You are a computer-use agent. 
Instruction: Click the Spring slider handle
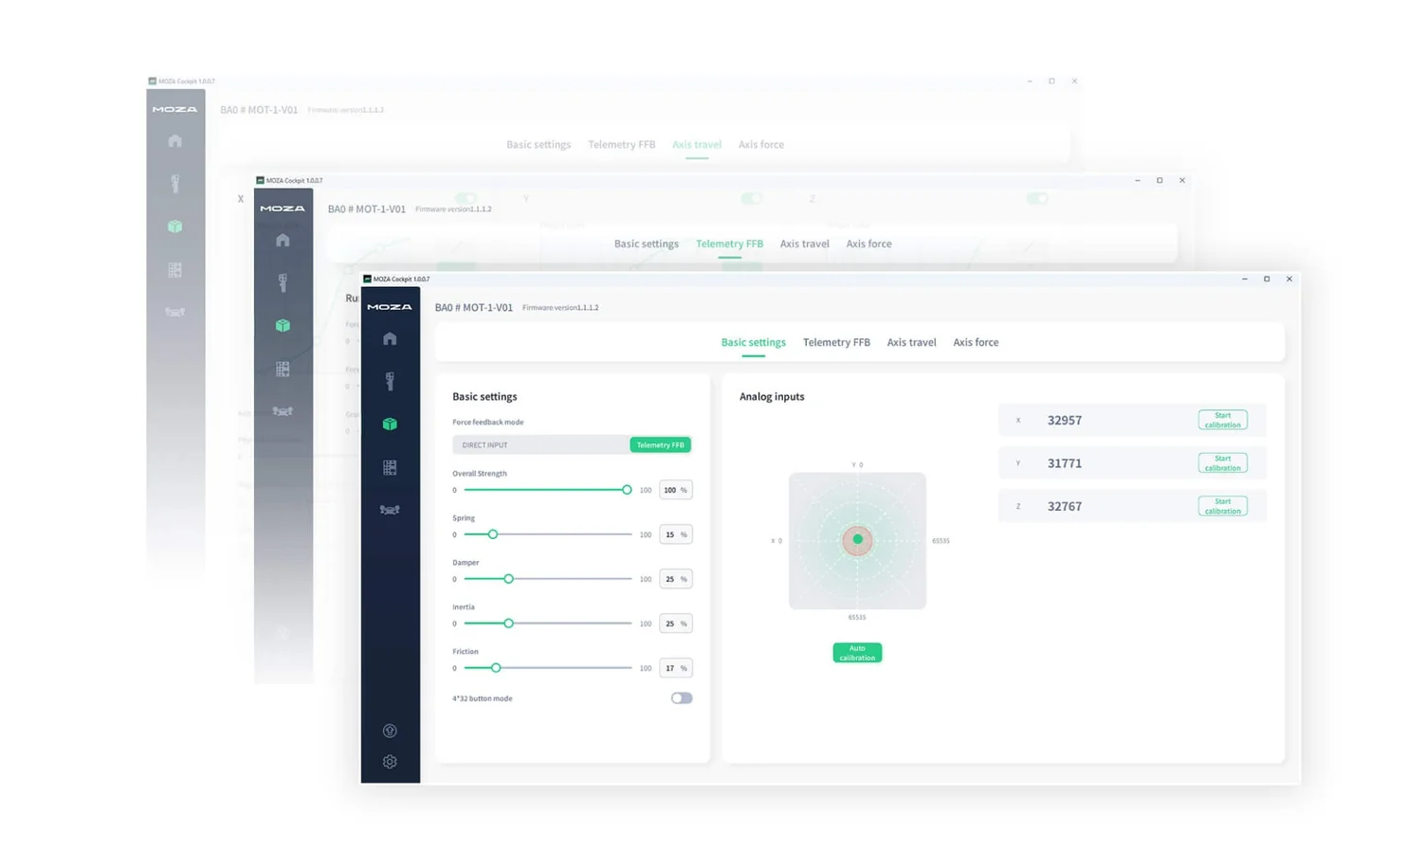point(493,534)
